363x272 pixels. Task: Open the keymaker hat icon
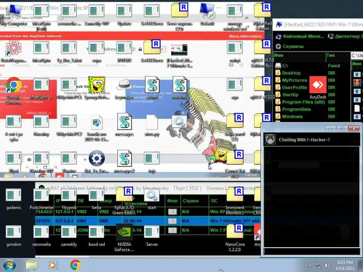point(124,88)
